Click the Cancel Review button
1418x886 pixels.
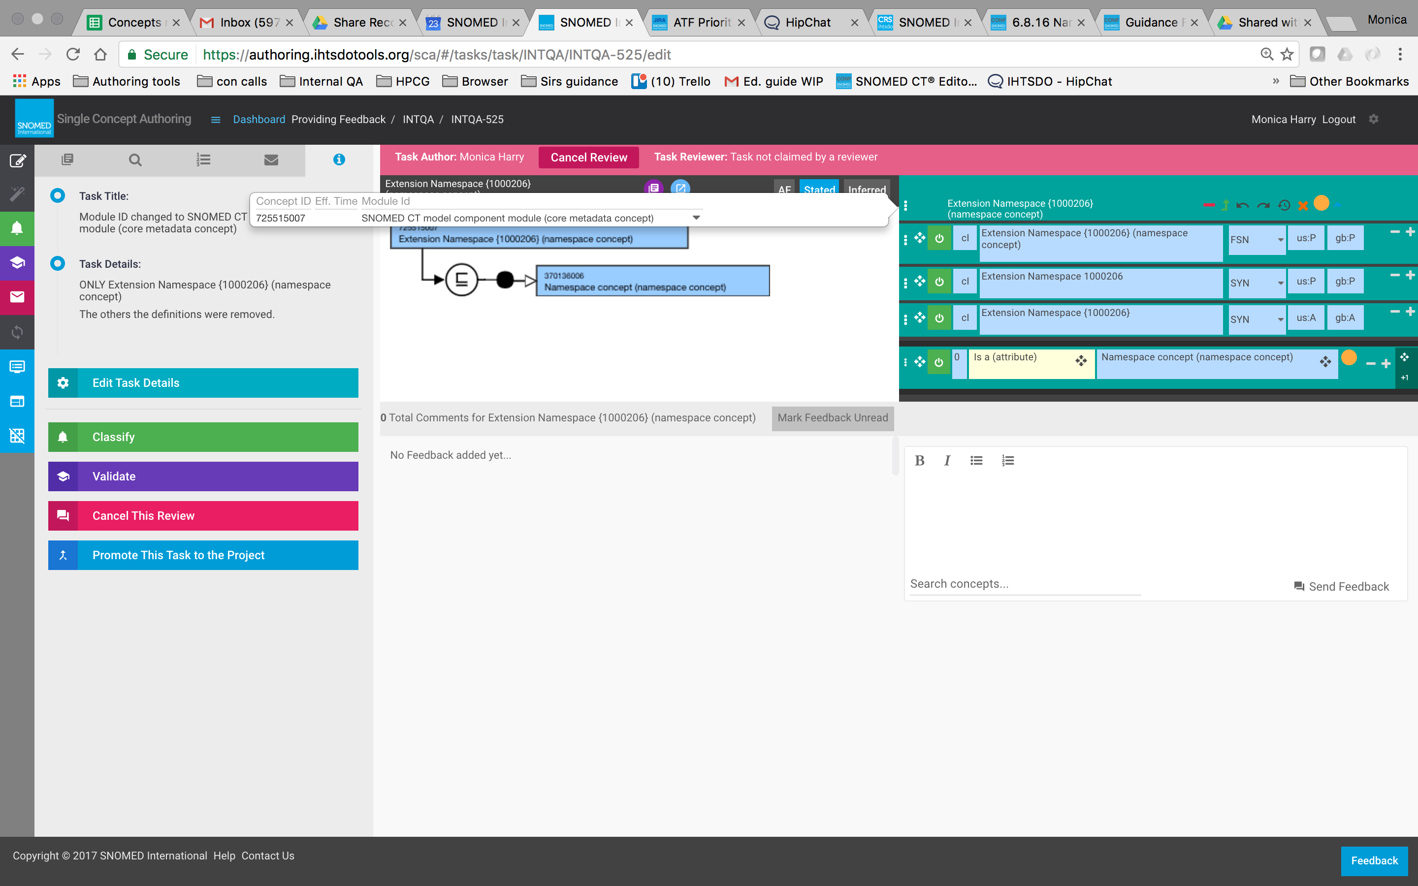pos(588,157)
